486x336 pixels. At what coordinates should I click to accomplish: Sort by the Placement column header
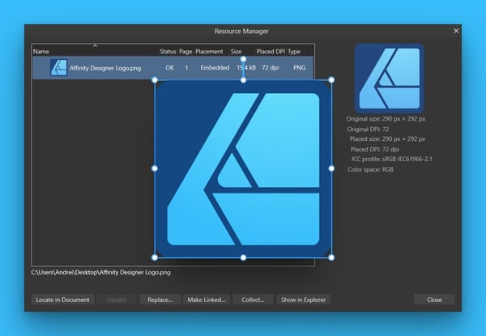(x=209, y=51)
